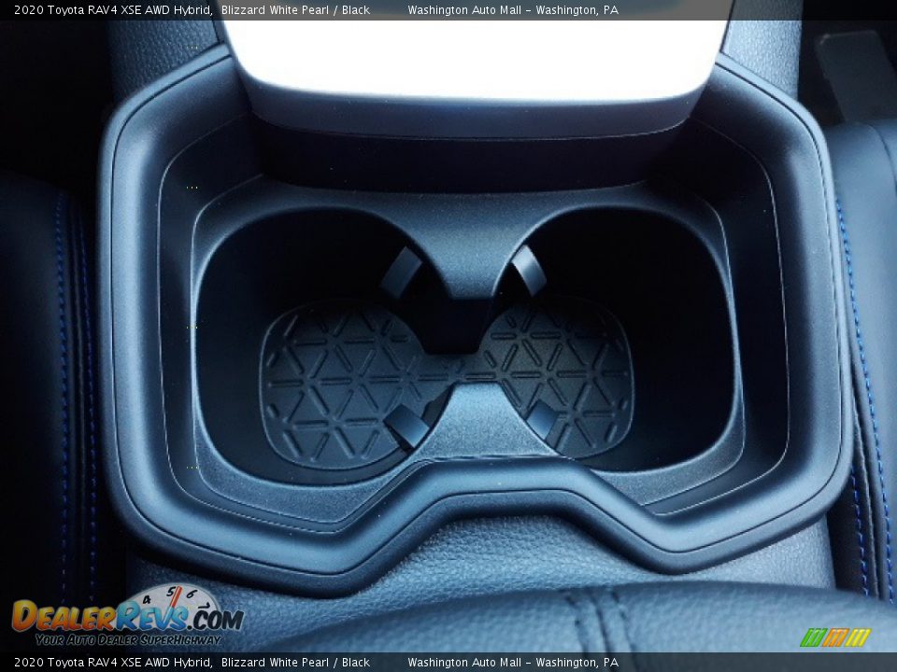Click the colored stripes logo at bottom right
Screen dimensions: 897x672
click(834, 637)
